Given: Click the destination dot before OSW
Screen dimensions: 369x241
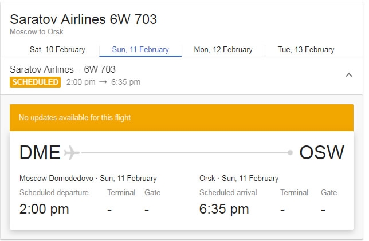Looking at the screenshot, I should [290, 153].
